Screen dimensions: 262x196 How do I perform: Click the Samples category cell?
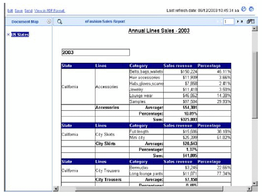point(146,102)
